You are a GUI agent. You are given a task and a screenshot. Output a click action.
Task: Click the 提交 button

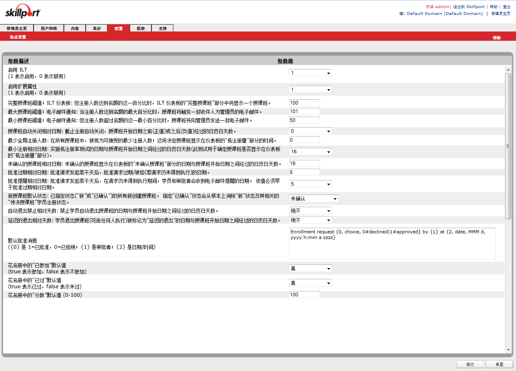coord(470,364)
